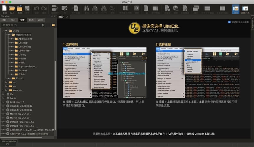Open the 浏览提示和教程 link
This screenshot has width=254, height=147.
(x=121, y=134)
